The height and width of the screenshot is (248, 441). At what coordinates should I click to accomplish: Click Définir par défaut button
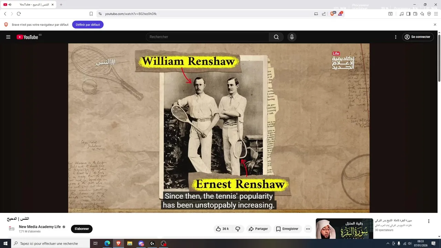coord(88,25)
